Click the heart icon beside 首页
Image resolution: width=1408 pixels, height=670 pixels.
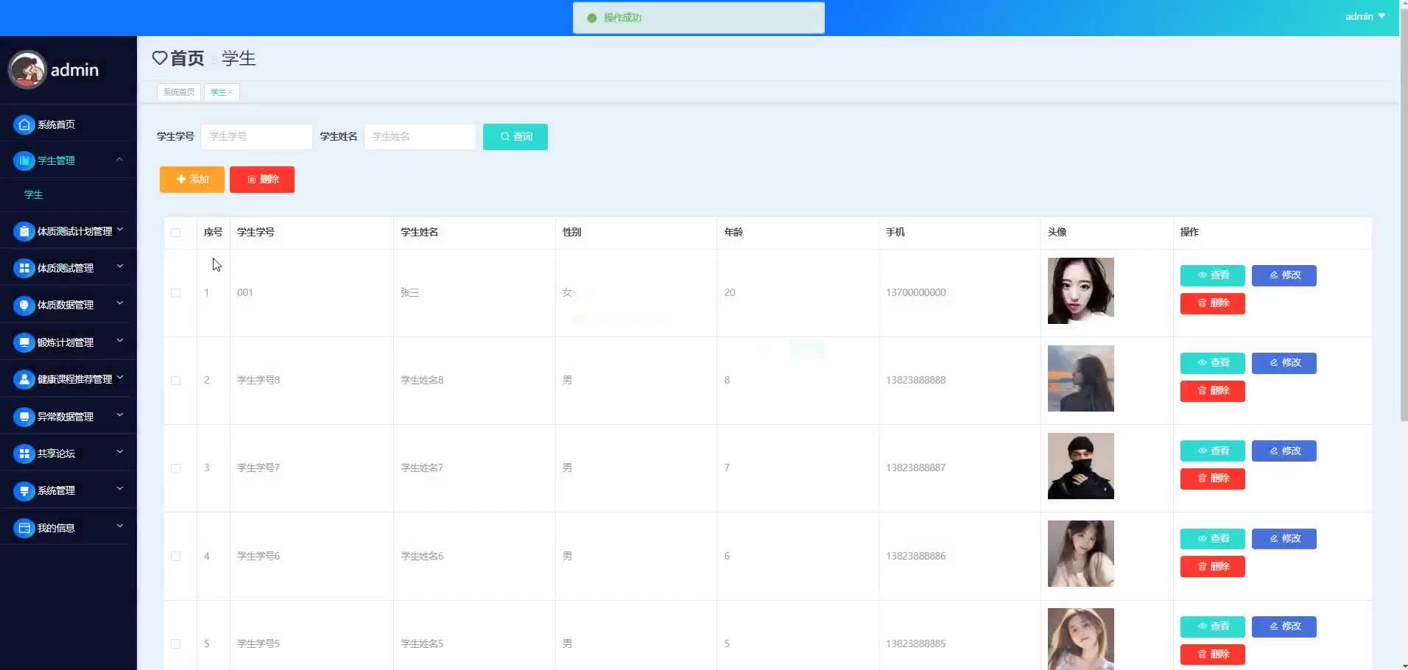point(160,58)
